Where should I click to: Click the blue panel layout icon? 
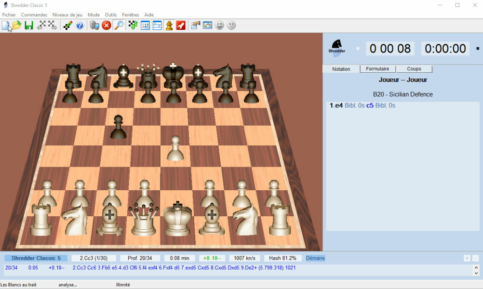[x=157, y=25]
